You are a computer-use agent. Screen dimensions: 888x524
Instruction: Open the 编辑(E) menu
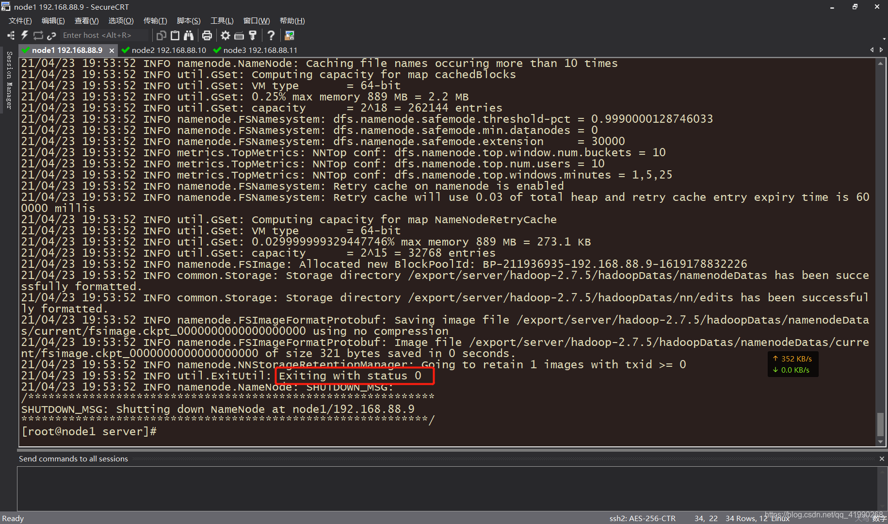point(53,21)
